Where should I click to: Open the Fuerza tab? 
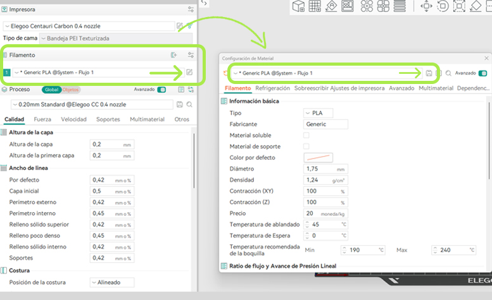42,119
